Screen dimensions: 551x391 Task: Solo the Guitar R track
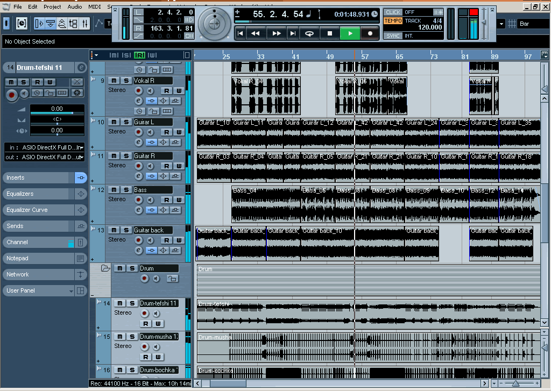point(126,156)
